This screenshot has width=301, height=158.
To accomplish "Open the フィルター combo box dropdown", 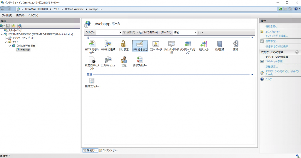I will [x=120, y=32].
